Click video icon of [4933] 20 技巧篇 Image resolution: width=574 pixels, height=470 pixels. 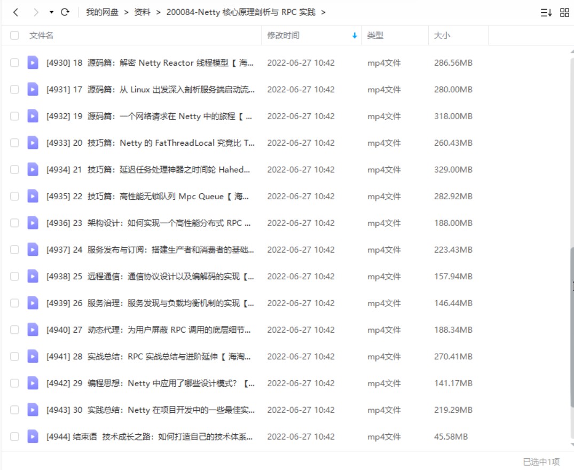[x=33, y=143]
